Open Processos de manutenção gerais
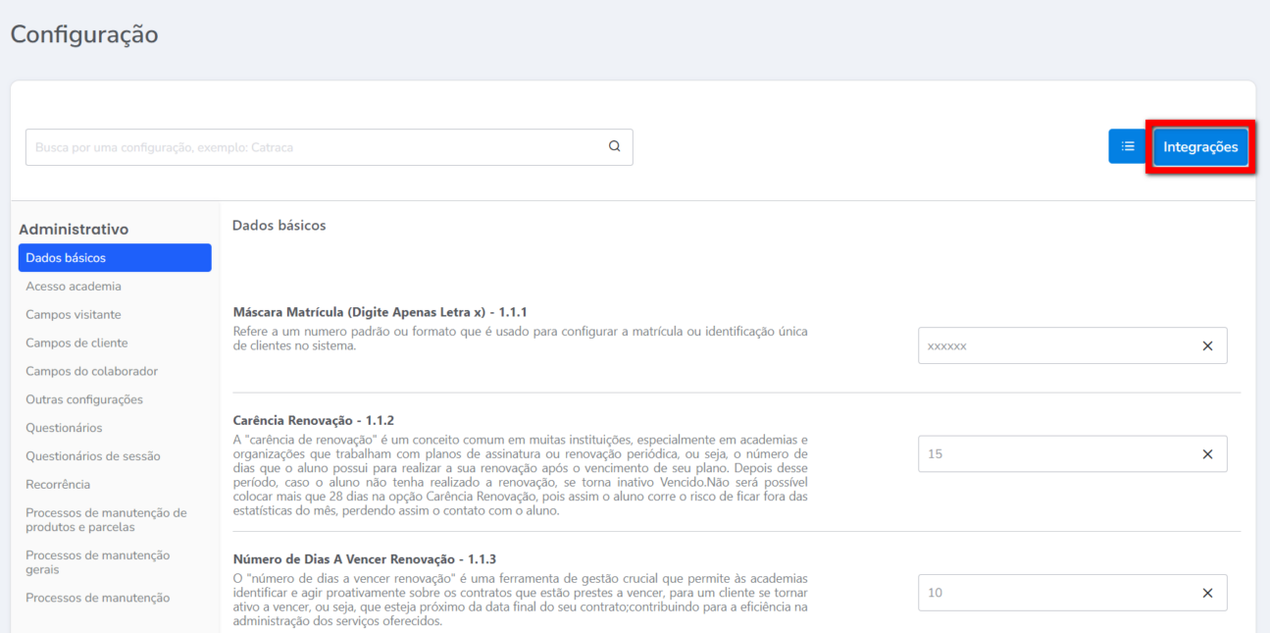Image resolution: width=1270 pixels, height=633 pixels. point(97,562)
